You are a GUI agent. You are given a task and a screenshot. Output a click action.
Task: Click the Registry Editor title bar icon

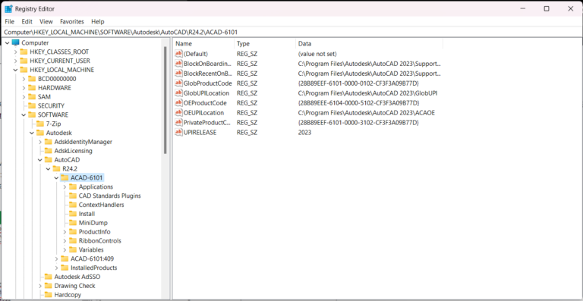point(8,8)
